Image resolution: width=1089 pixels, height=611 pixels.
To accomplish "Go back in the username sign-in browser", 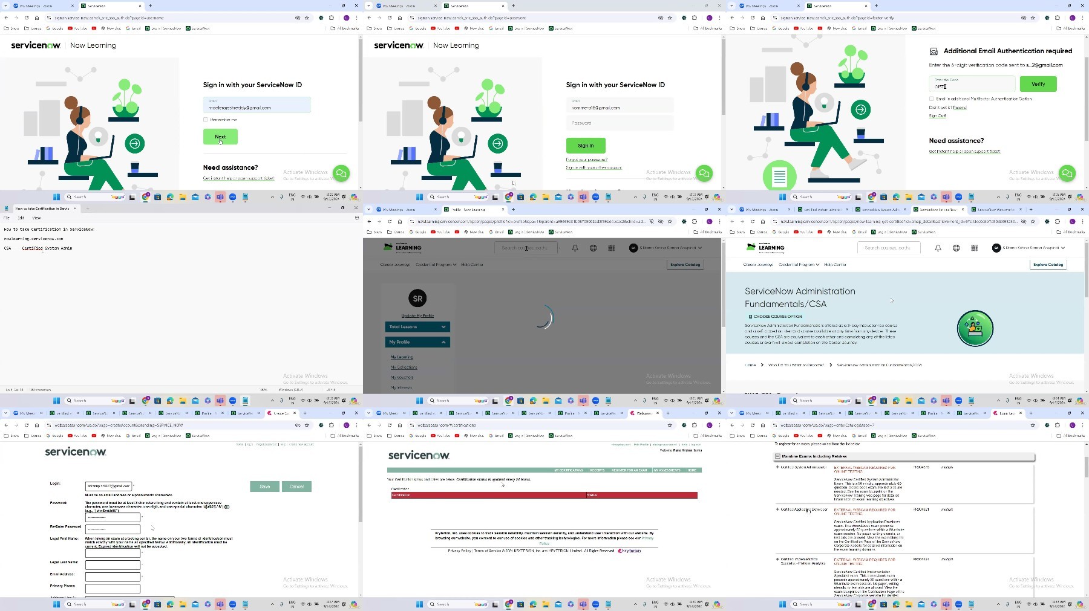I will click(x=6, y=18).
